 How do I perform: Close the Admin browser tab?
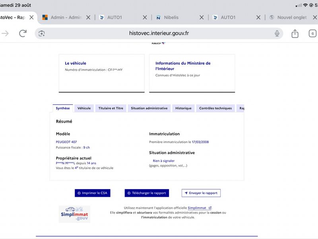[x=88, y=18]
